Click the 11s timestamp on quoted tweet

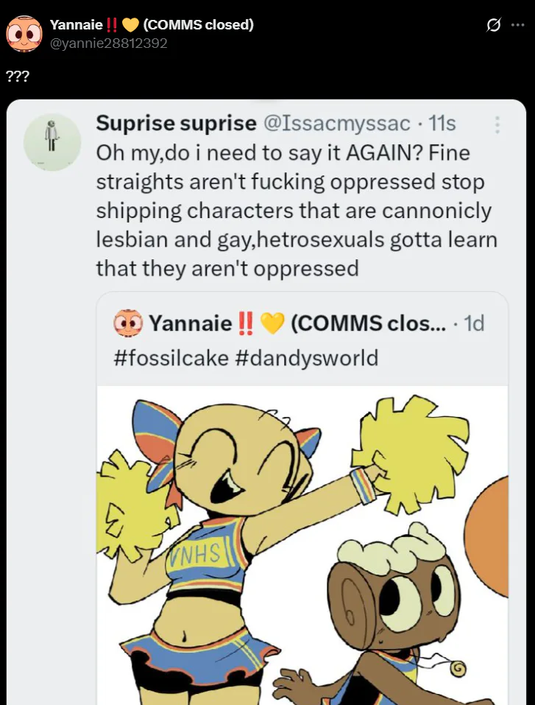pyautogui.click(x=442, y=123)
